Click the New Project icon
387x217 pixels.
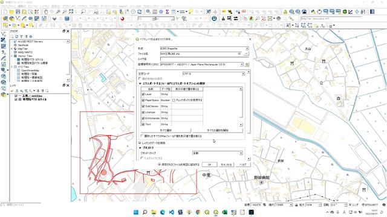5,11
